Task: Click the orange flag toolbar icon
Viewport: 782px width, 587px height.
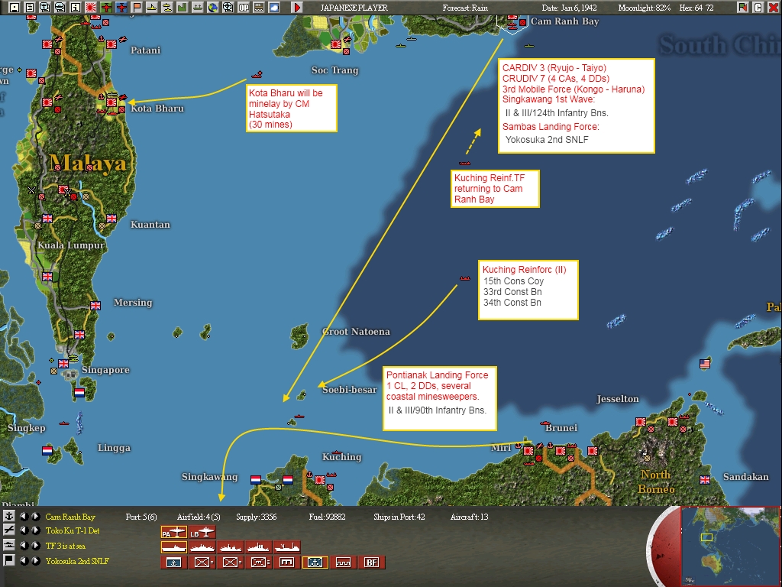Action: pos(136,7)
